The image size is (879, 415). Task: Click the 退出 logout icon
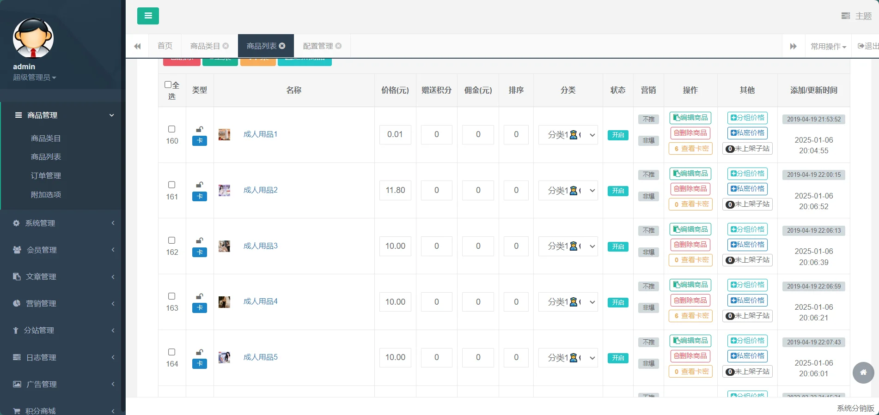[861, 46]
